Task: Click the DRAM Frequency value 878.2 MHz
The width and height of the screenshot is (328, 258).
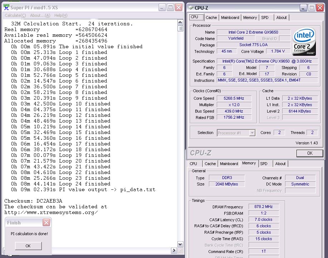Action: [x=264, y=207]
